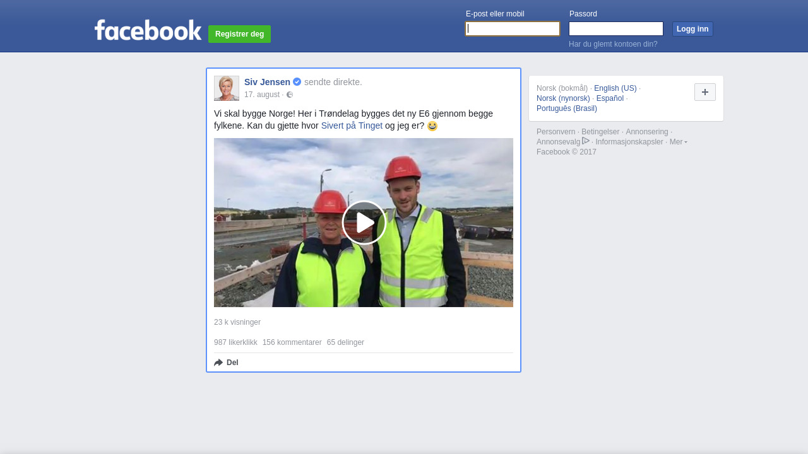
Task: Select Norsk (nynorsk) language
Action: 563,98
